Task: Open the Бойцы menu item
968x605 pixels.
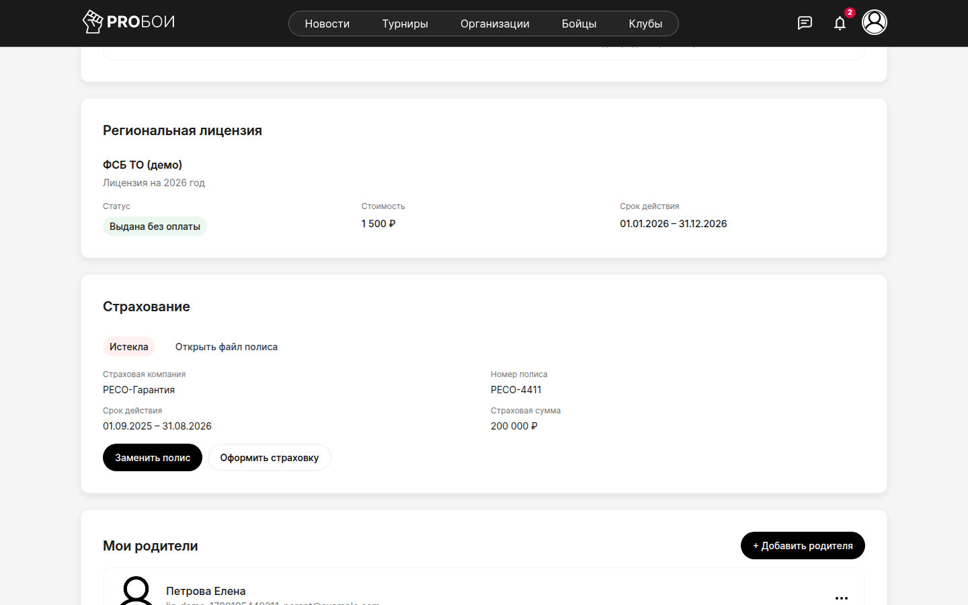Action: [x=579, y=24]
